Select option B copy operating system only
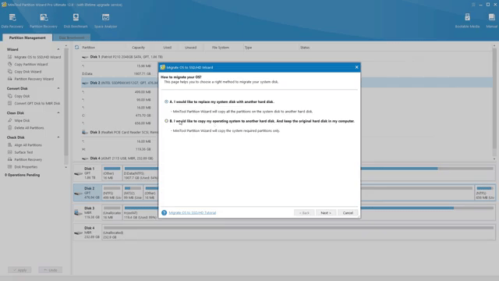Image resolution: width=499 pixels, height=281 pixels. click(x=166, y=121)
